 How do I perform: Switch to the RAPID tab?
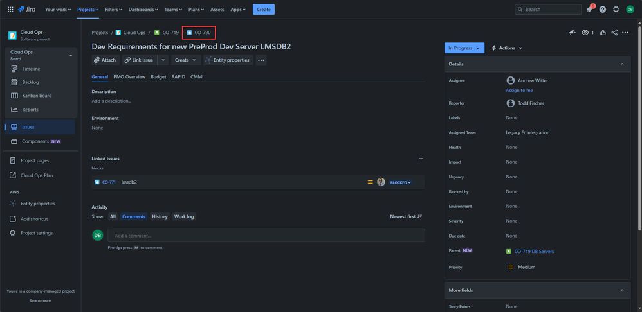(x=178, y=77)
